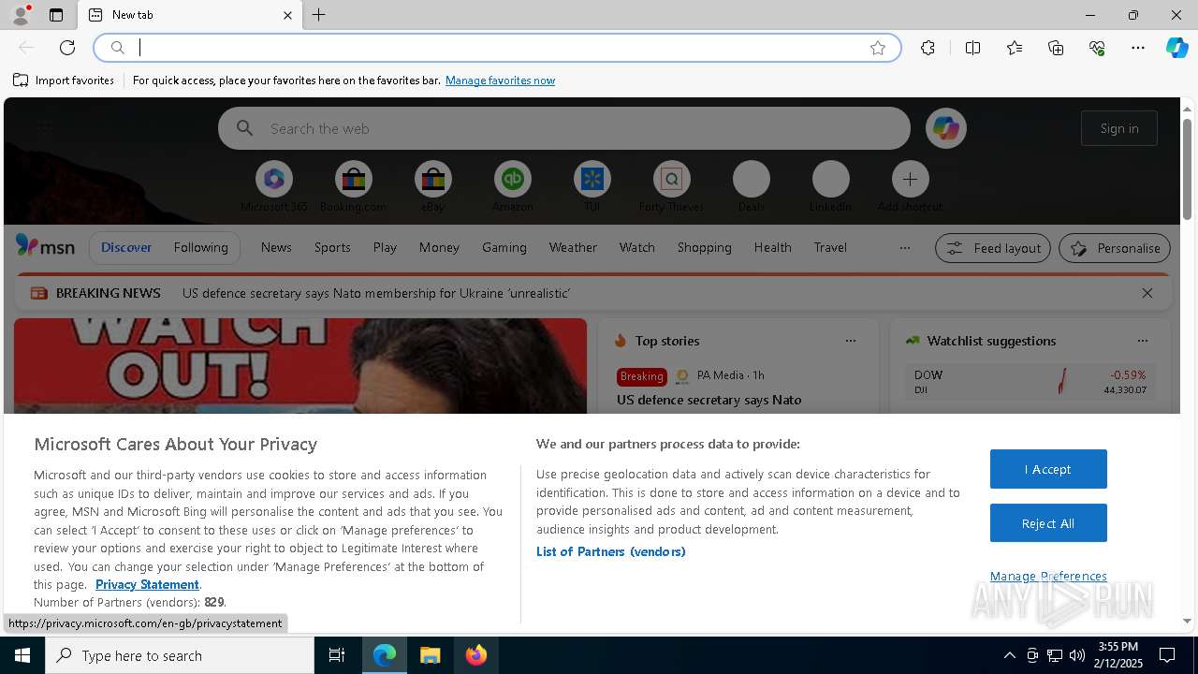Open the Deals shortcut

click(x=751, y=186)
